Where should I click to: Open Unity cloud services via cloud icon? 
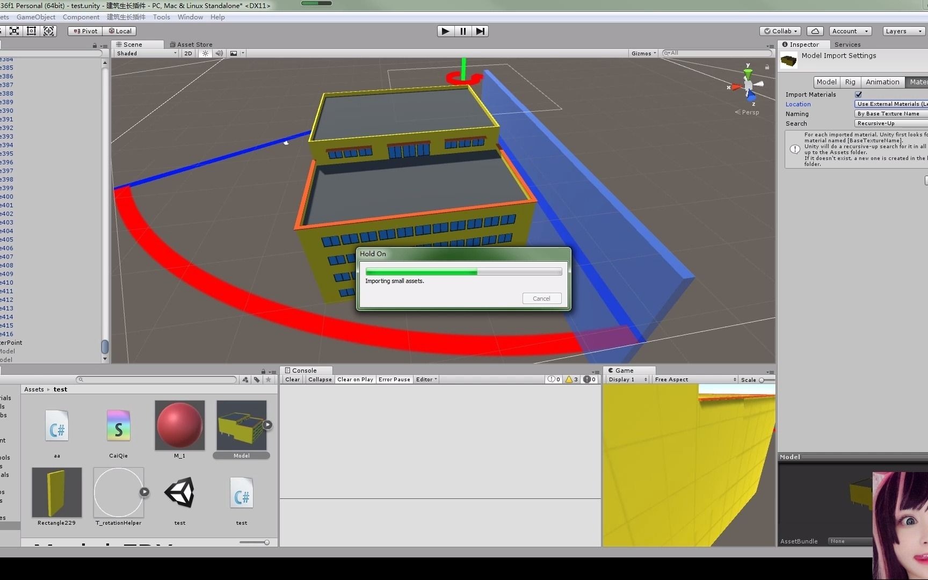(x=815, y=31)
